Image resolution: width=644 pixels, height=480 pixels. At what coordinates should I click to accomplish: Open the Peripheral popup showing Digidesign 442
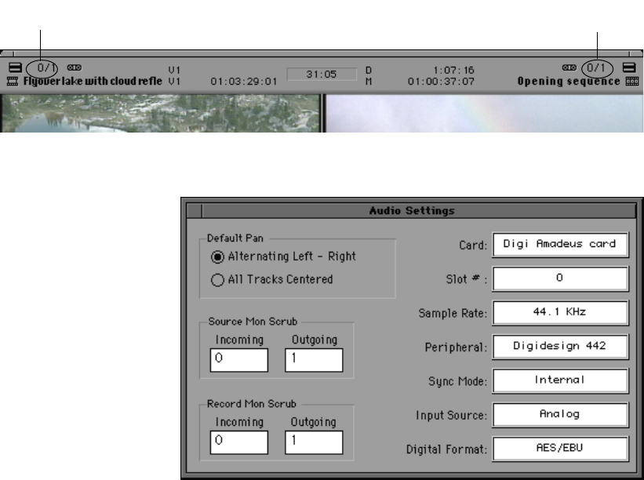pos(560,347)
